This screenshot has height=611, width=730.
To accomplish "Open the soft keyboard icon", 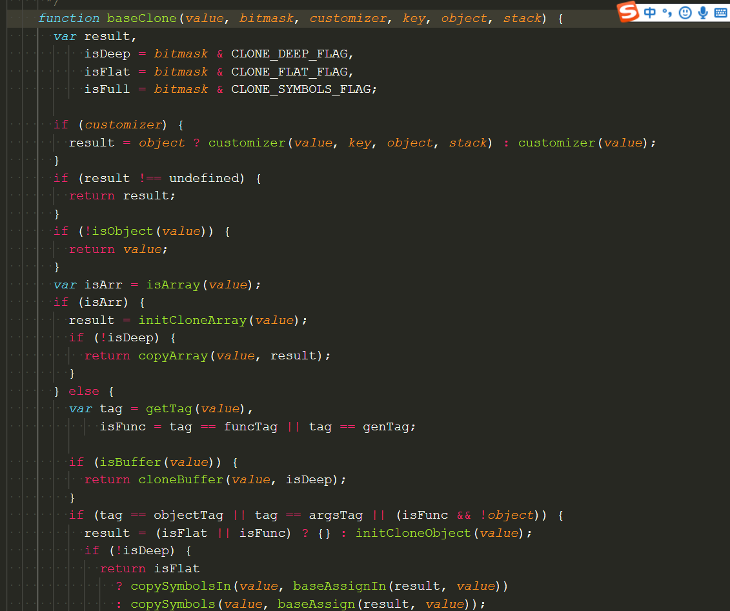I will 721,12.
